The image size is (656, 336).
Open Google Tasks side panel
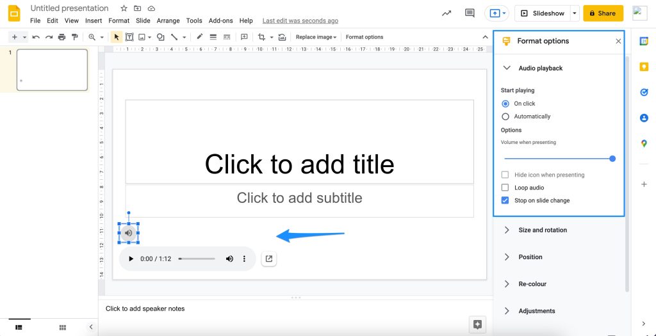click(x=644, y=92)
